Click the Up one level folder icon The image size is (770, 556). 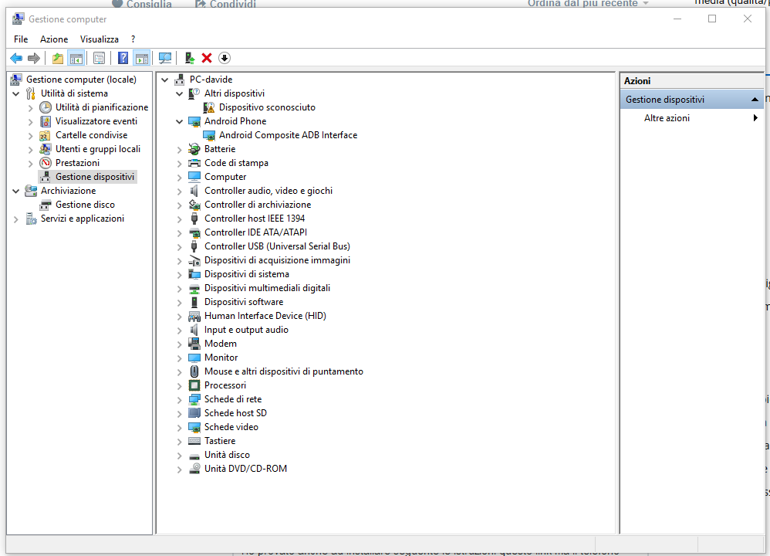(x=57, y=58)
